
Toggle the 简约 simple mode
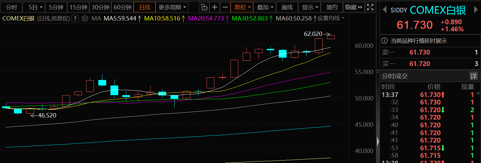332,7
